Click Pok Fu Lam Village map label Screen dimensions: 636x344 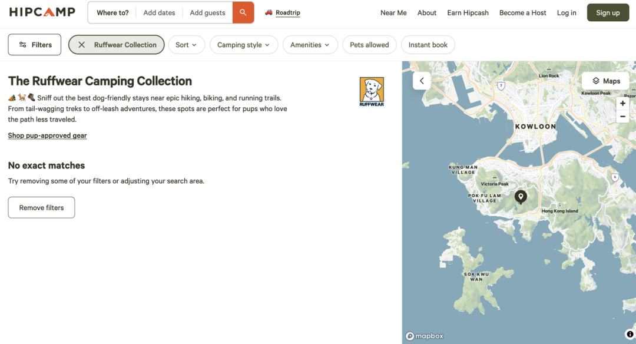tap(484, 198)
